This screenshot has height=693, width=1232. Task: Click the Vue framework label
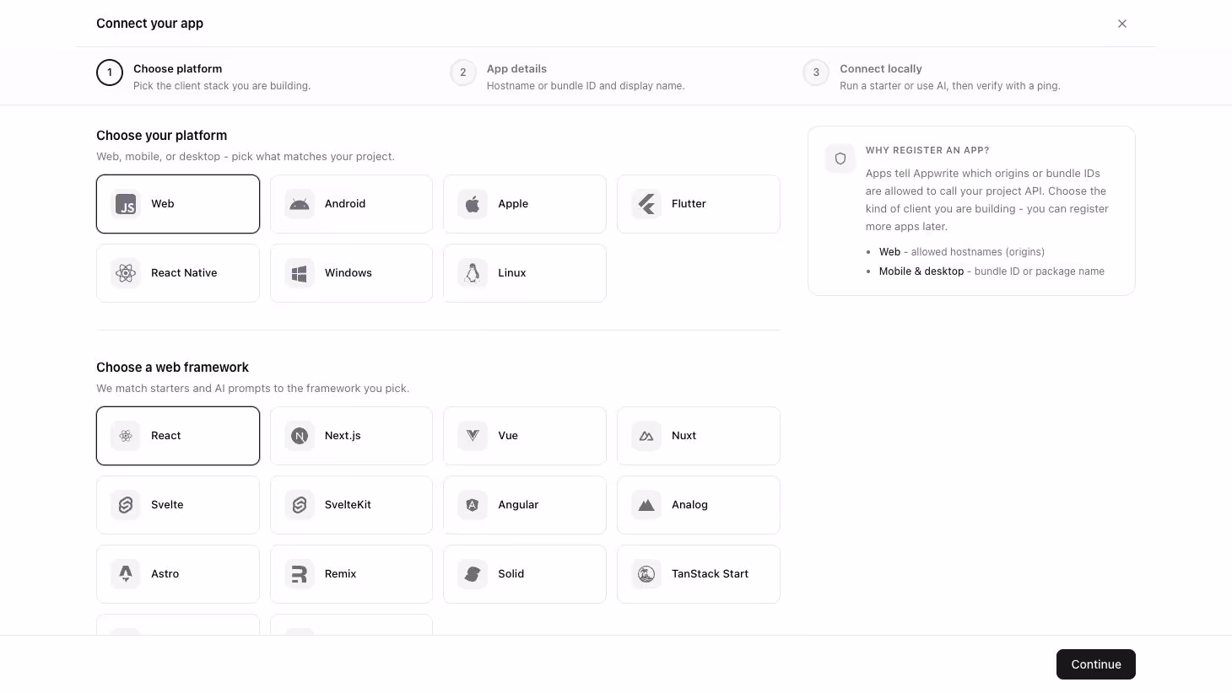pyautogui.click(x=508, y=436)
